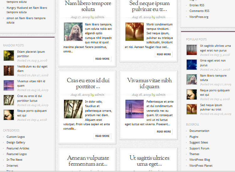Click face thumbnail in Popular Posts sidebar

192,94
